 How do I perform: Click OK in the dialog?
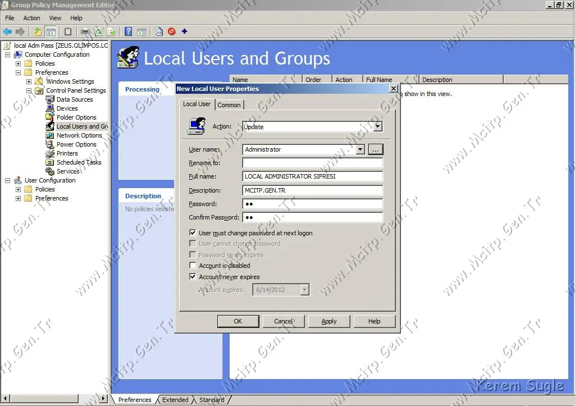238,321
